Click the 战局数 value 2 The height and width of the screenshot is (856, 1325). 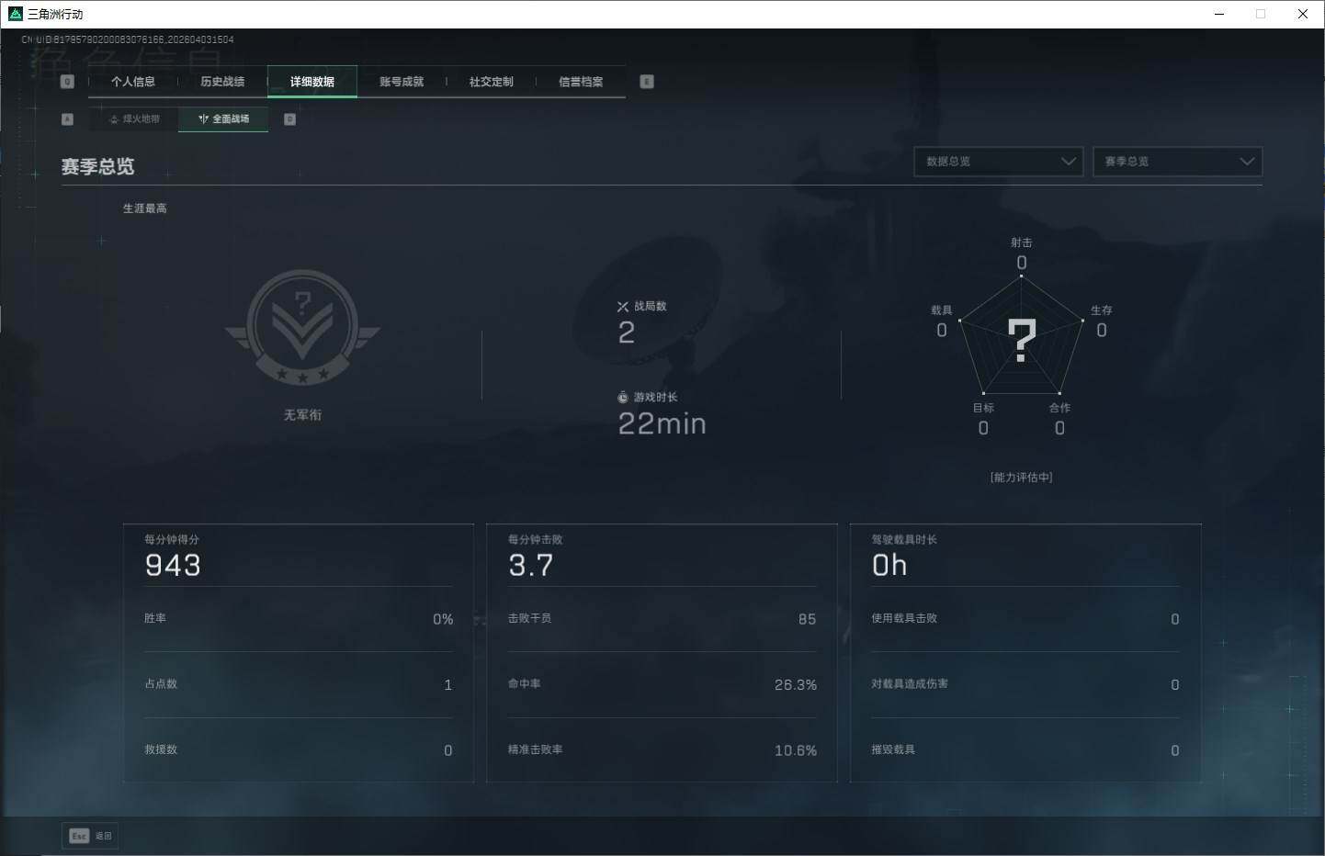pos(627,332)
